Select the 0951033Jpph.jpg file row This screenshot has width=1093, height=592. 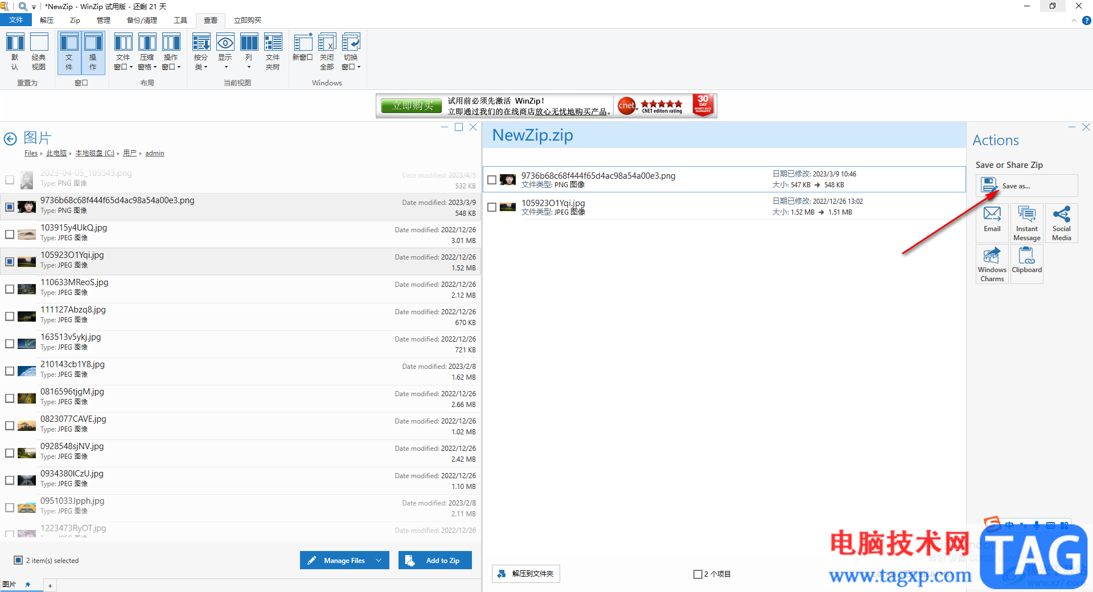click(240, 508)
